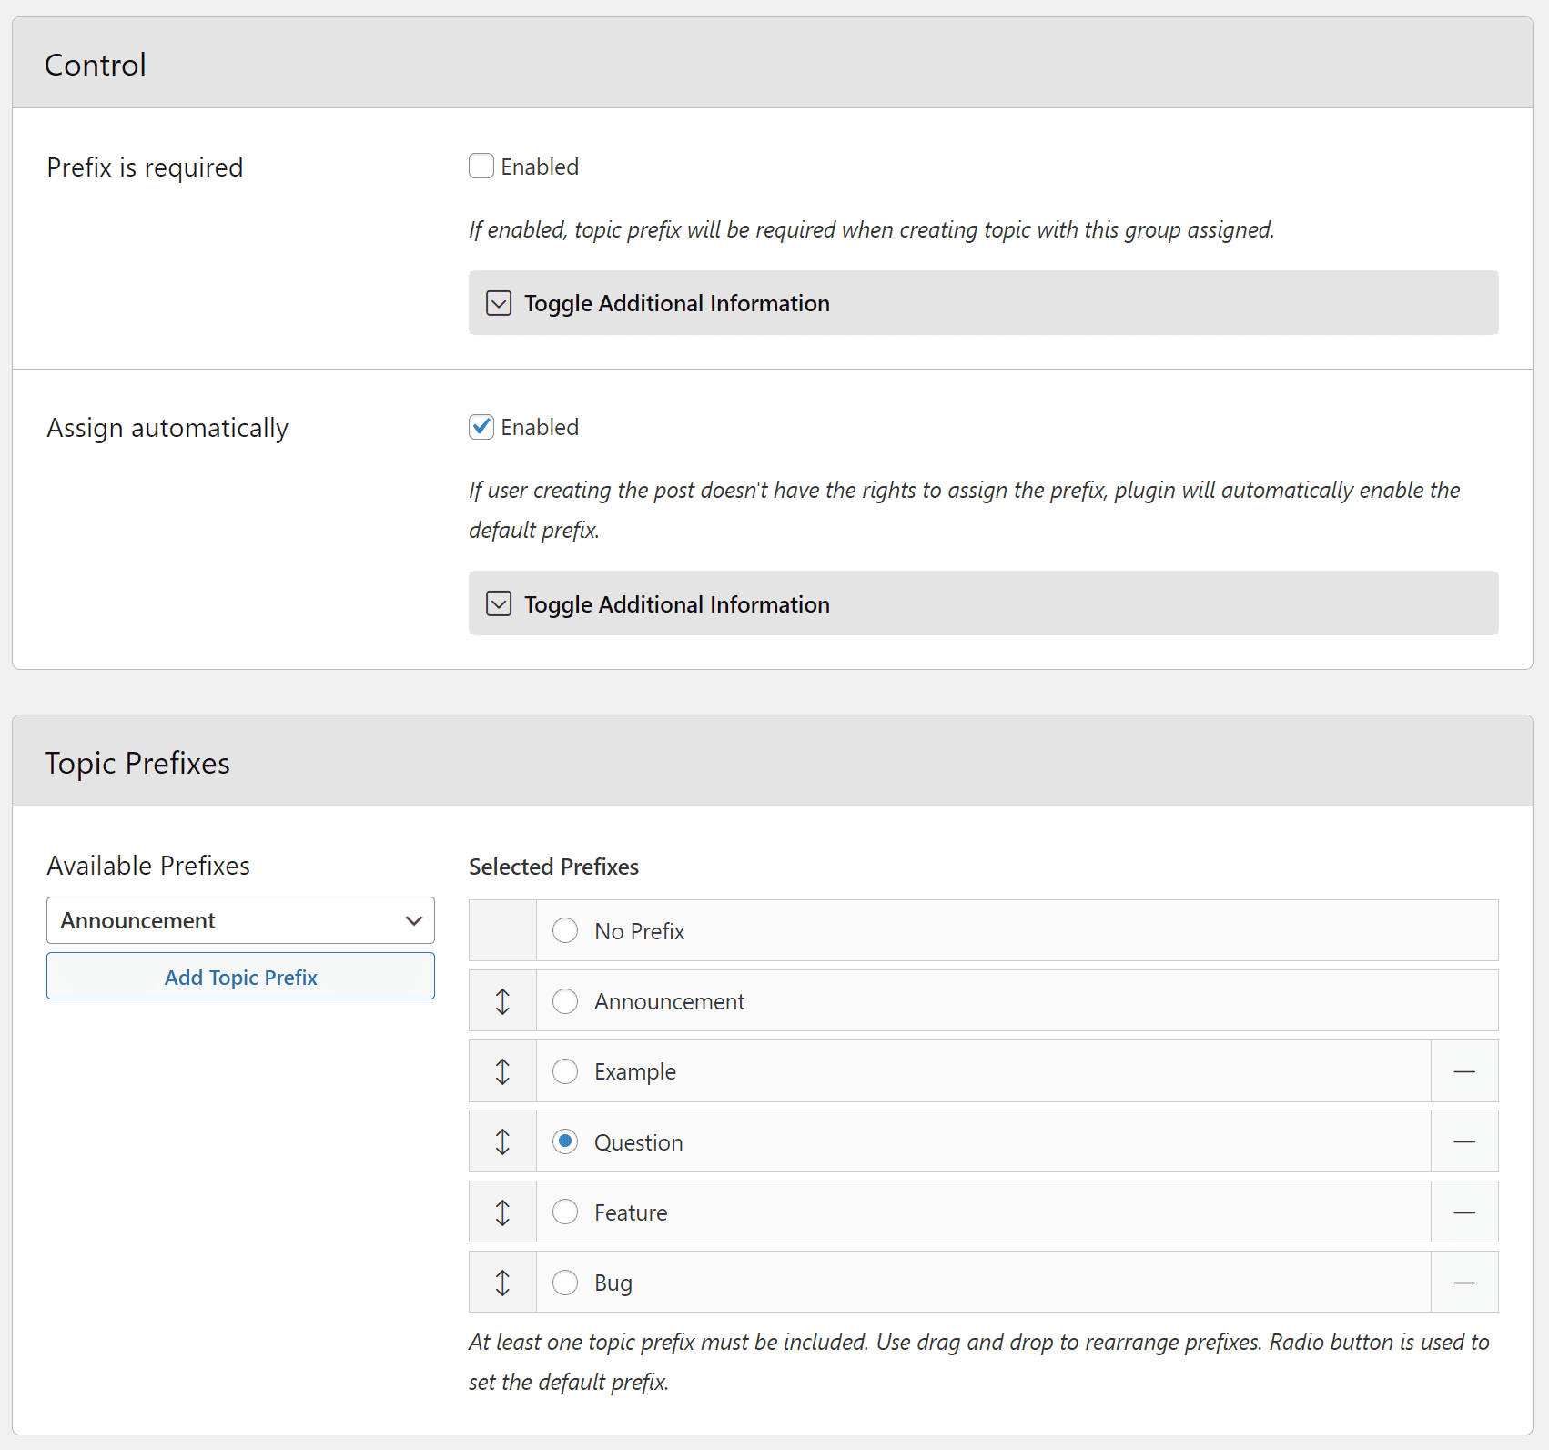Click the Assign automatically label

[167, 428]
